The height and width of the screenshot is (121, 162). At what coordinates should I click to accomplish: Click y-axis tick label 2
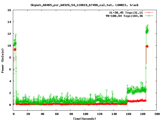pos(10,93)
